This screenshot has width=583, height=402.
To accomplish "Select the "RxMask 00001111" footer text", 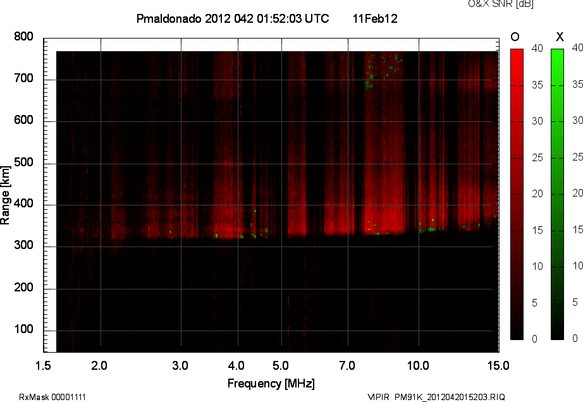I will (52, 397).
